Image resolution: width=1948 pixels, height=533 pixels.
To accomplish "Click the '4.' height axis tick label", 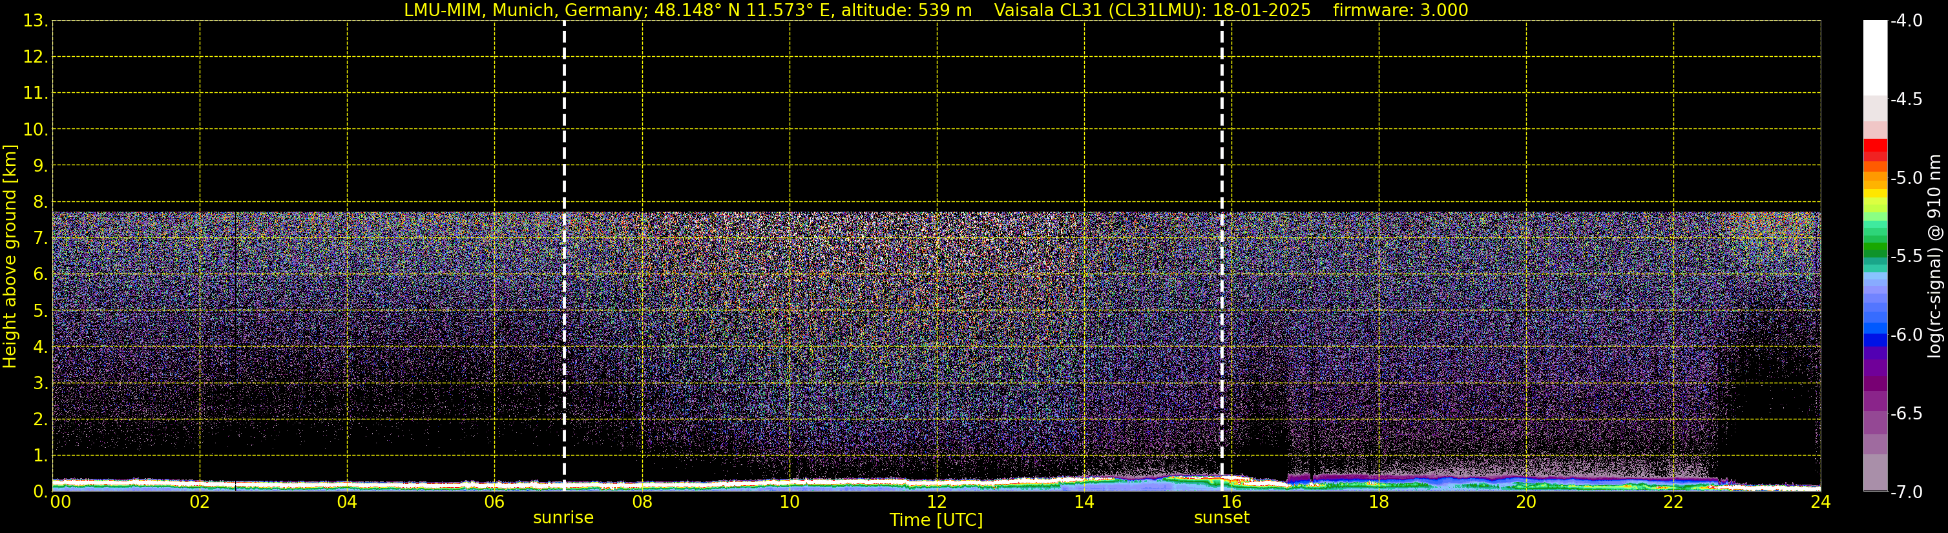I will pos(40,347).
